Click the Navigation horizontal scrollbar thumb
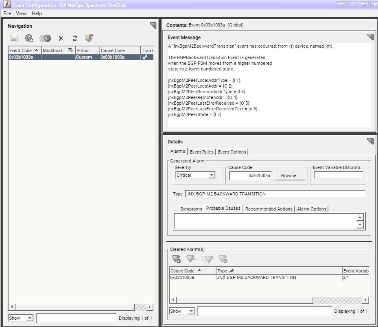The width and height of the screenshot is (378, 327). tap(75, 307)
